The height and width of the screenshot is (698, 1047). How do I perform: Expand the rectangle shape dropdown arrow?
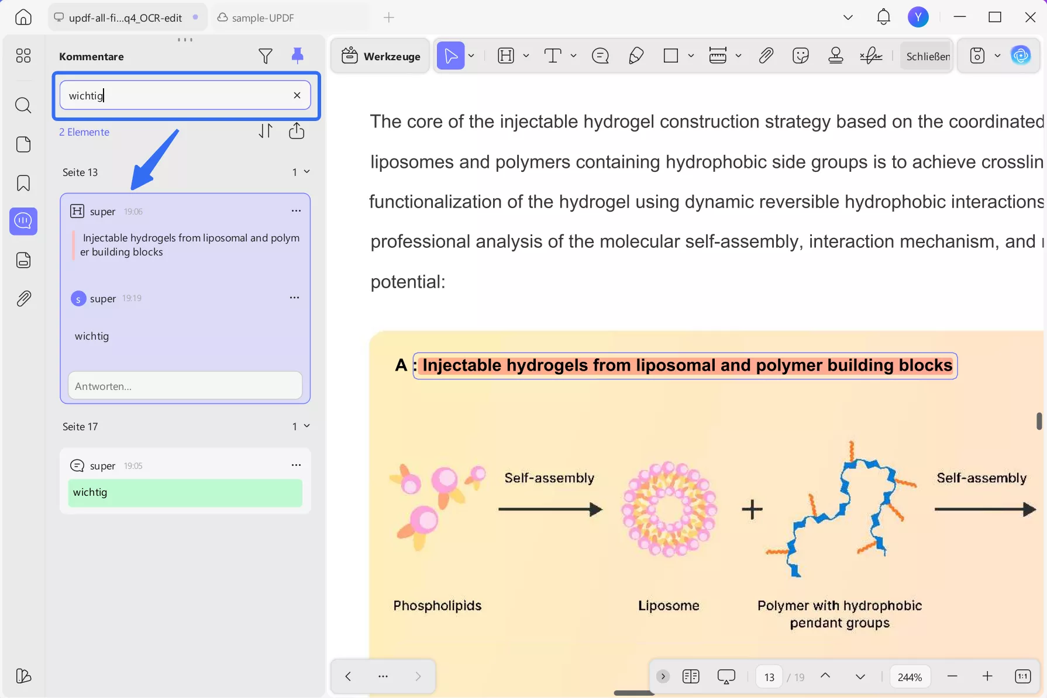tap(691, 56)
